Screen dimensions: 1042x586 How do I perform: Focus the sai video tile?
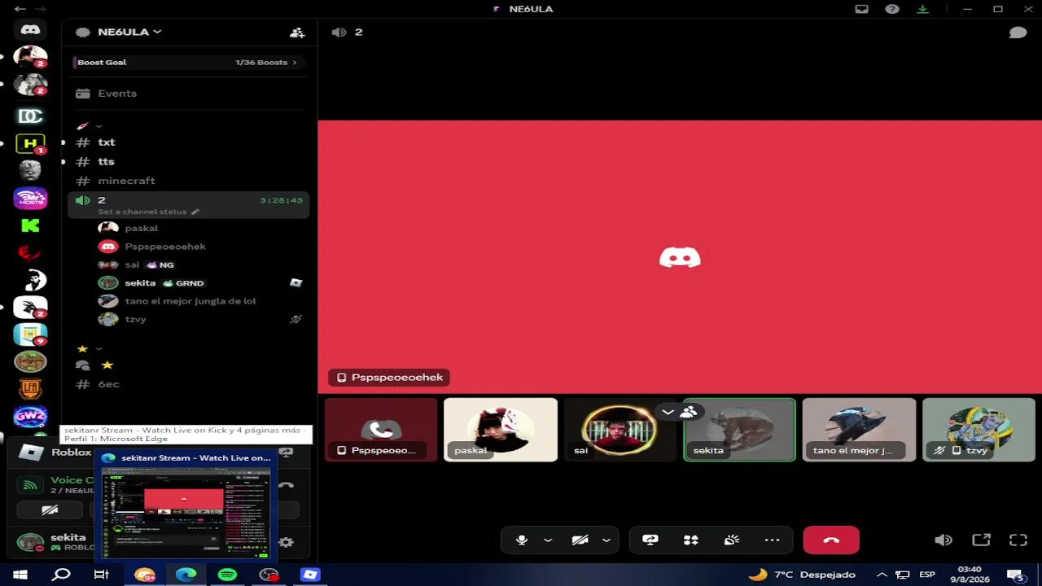620,430
